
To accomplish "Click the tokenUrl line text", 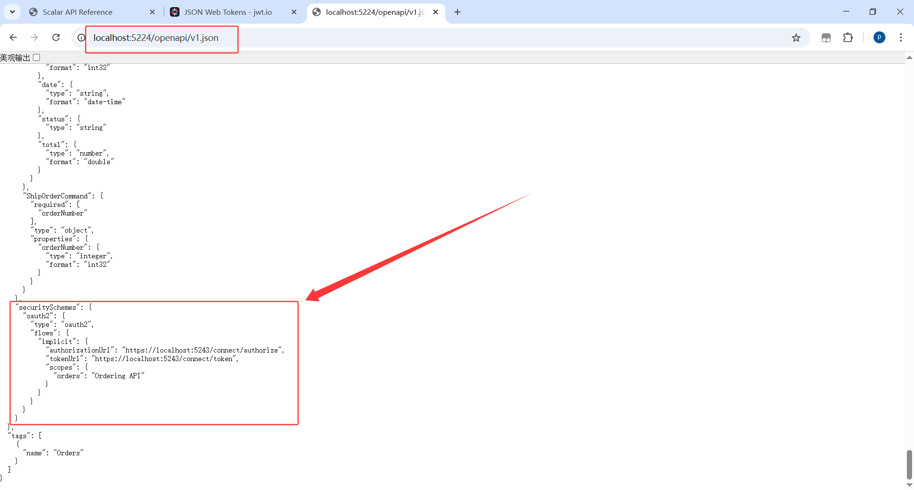I will pyautogui.click(x=142, y=359).
